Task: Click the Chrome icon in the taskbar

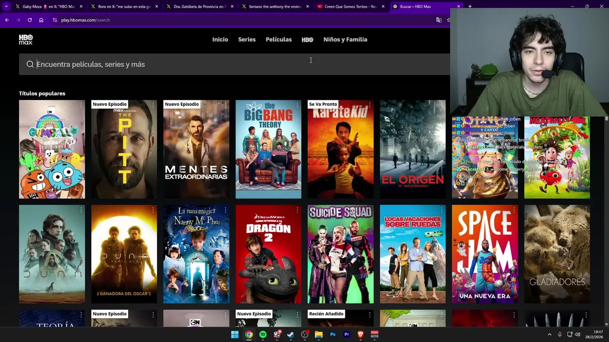Action: click(x=249, y=334)
